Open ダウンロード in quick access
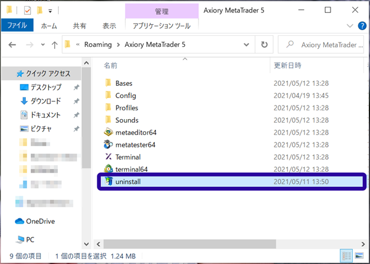 click(x=41, y=101)
